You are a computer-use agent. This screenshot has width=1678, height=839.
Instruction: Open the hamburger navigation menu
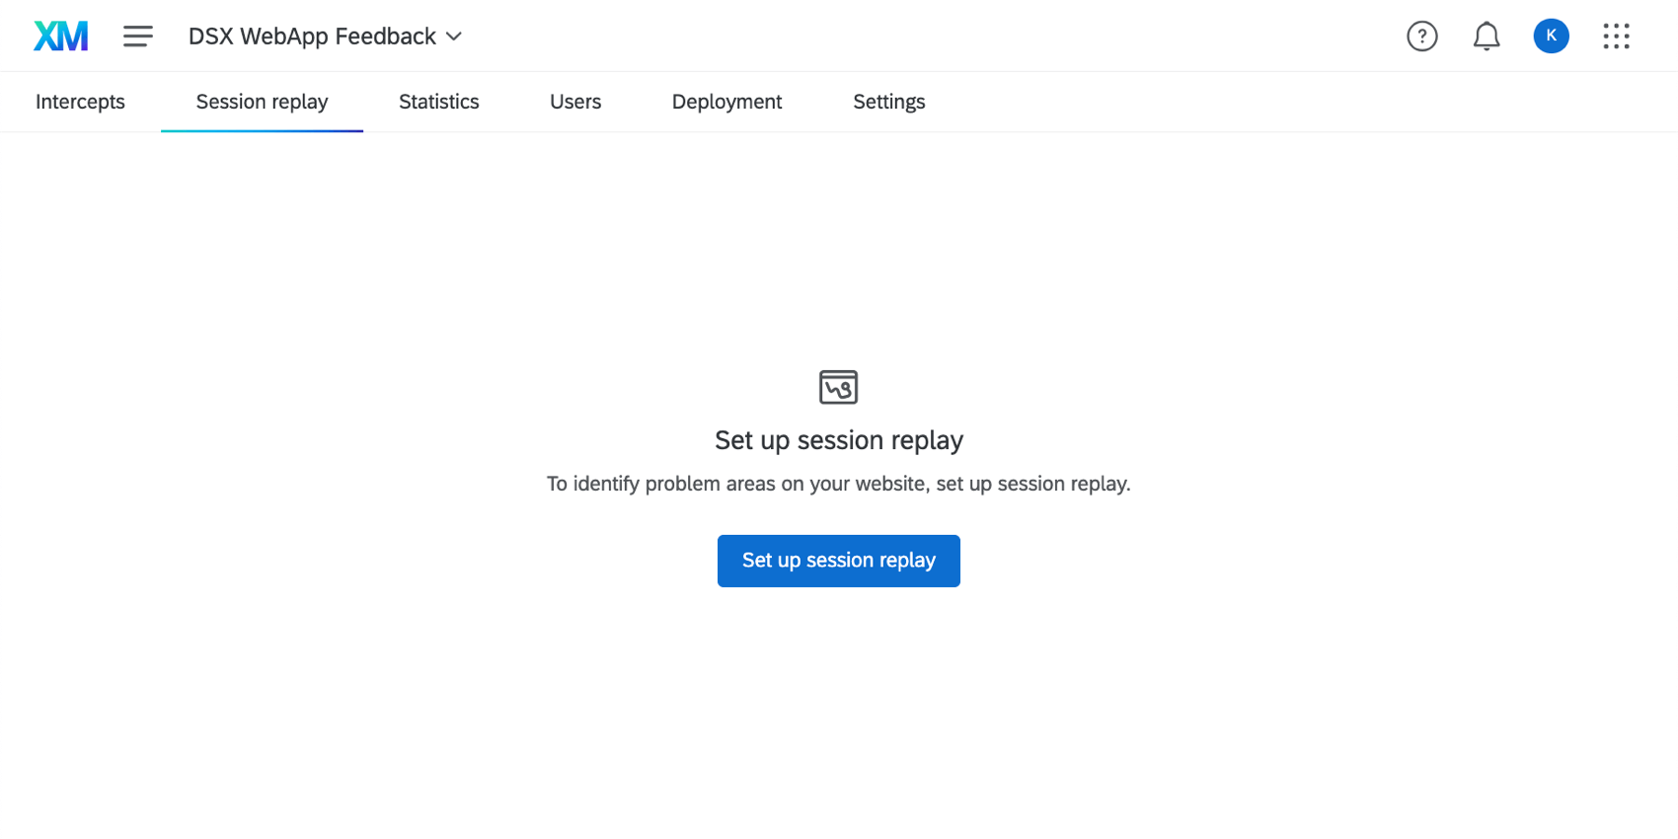click(x=138, y=37)
